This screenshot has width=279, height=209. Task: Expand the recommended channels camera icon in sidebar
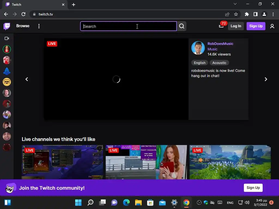pos(7,38)
